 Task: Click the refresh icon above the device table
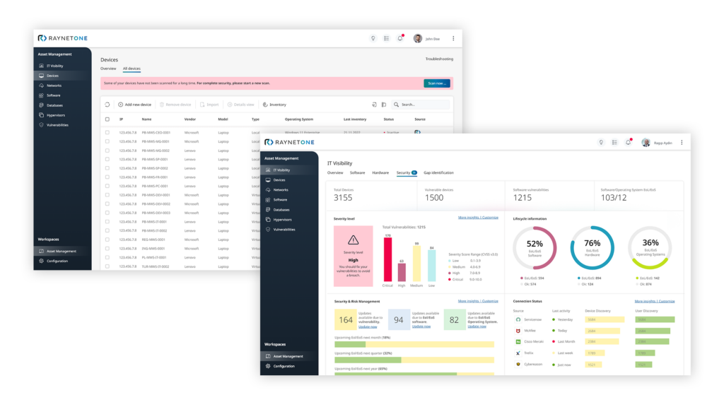point(107,104)
